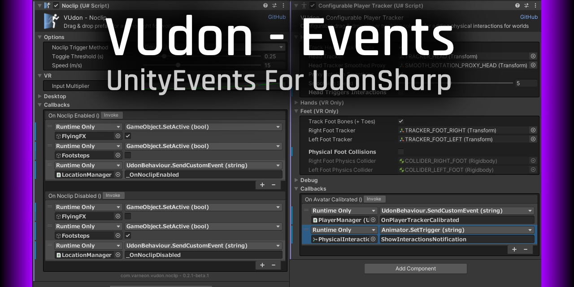
Task: Disable the Noclip component enable checkbox
Action: 56,5
